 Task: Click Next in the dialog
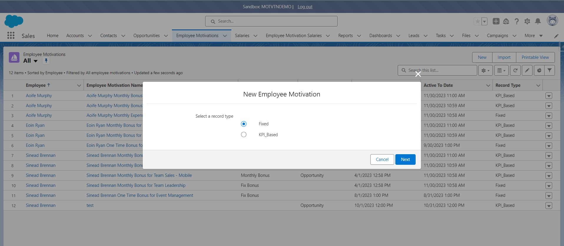[x=405, y=159]
